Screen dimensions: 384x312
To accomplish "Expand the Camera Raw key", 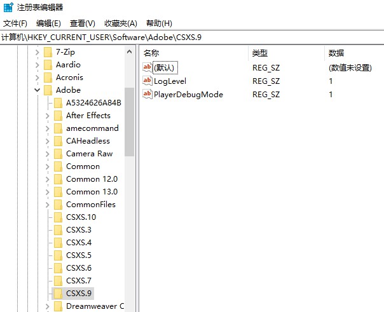I will coord(48,154).
